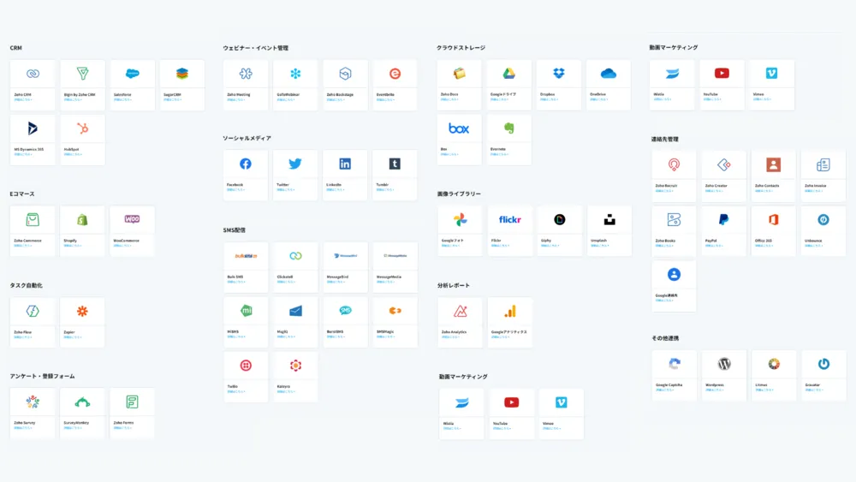Viewport: 856px width, 482px height.
Task: Select the Google Photos pinwheel icon
Action: point(461,219)
